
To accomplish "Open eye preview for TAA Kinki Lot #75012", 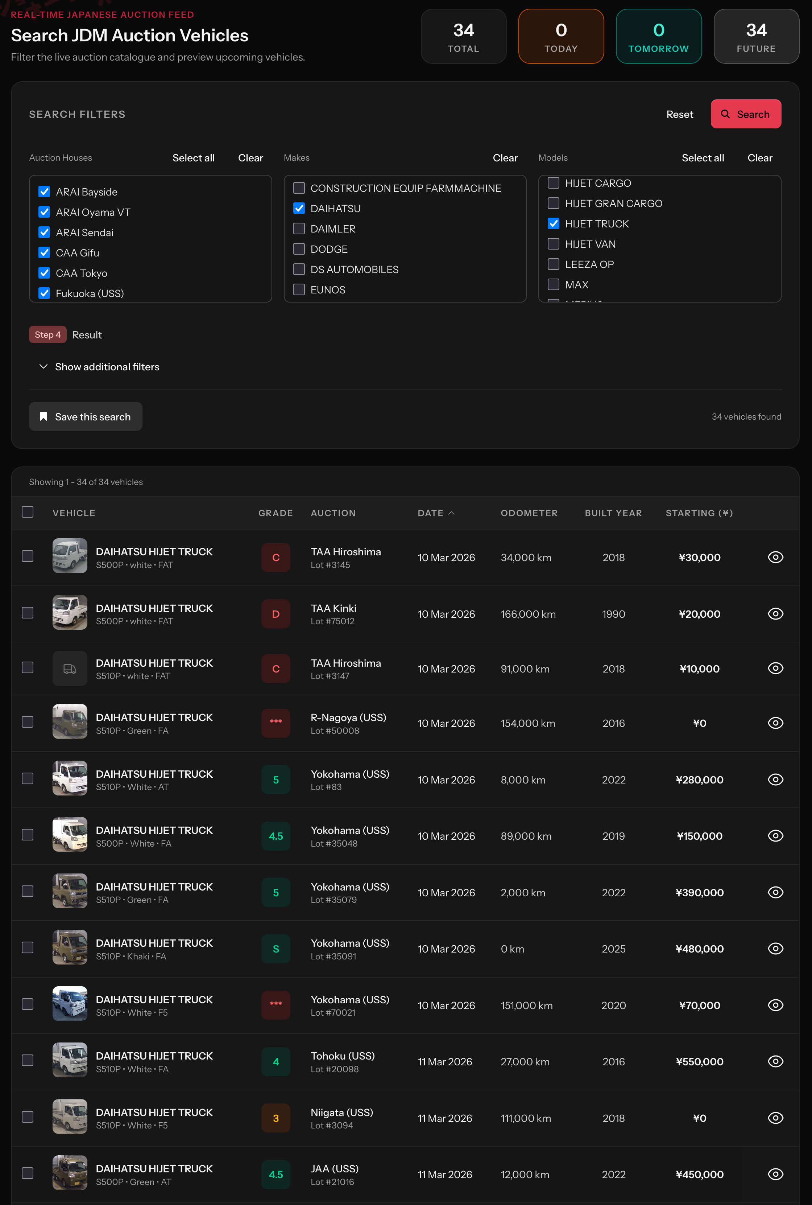I will tap(775, 614).
